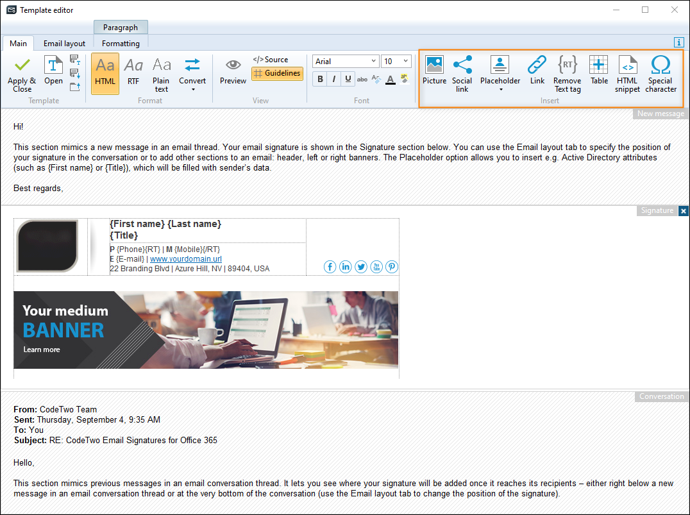
Task: Click the Your medium BANNER image
Action: [206, 330]
